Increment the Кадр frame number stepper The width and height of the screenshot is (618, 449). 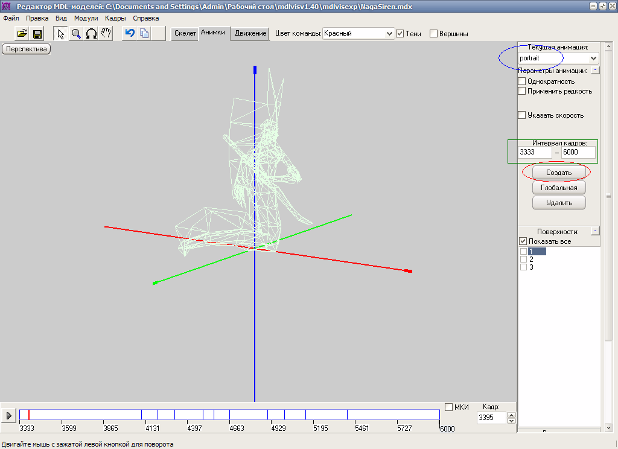click(x=512, y=415)
